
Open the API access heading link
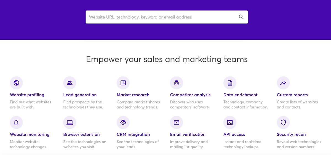pos(234,135)
